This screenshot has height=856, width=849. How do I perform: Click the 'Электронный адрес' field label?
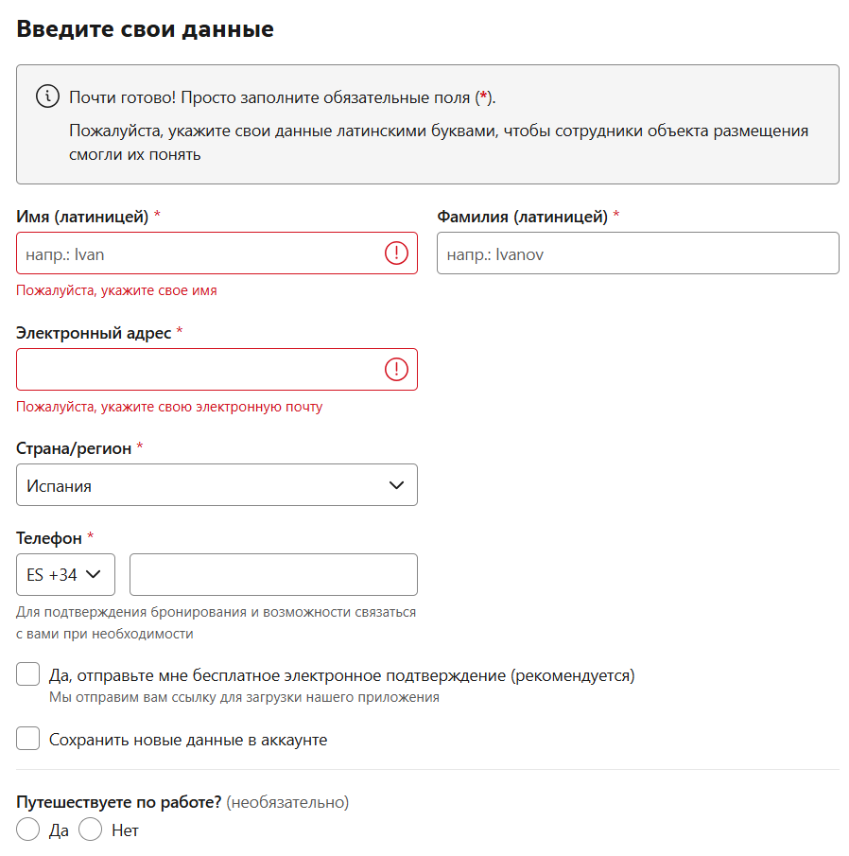coord(95,333)
